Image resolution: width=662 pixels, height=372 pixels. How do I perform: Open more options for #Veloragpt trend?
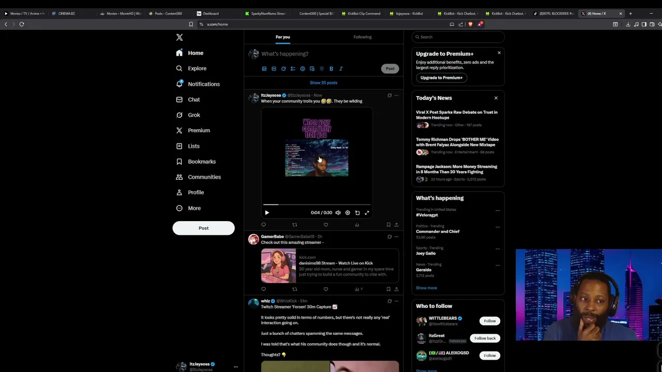[x=498, y=210]
